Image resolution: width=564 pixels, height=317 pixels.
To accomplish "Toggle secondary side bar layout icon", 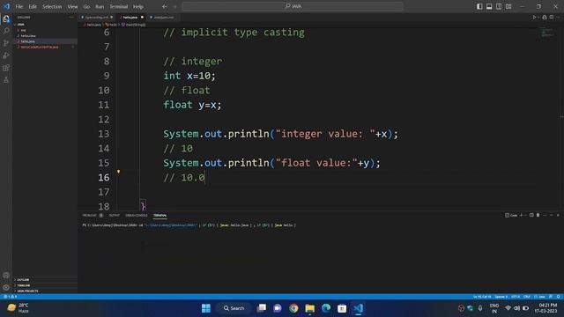I will 499,6.
